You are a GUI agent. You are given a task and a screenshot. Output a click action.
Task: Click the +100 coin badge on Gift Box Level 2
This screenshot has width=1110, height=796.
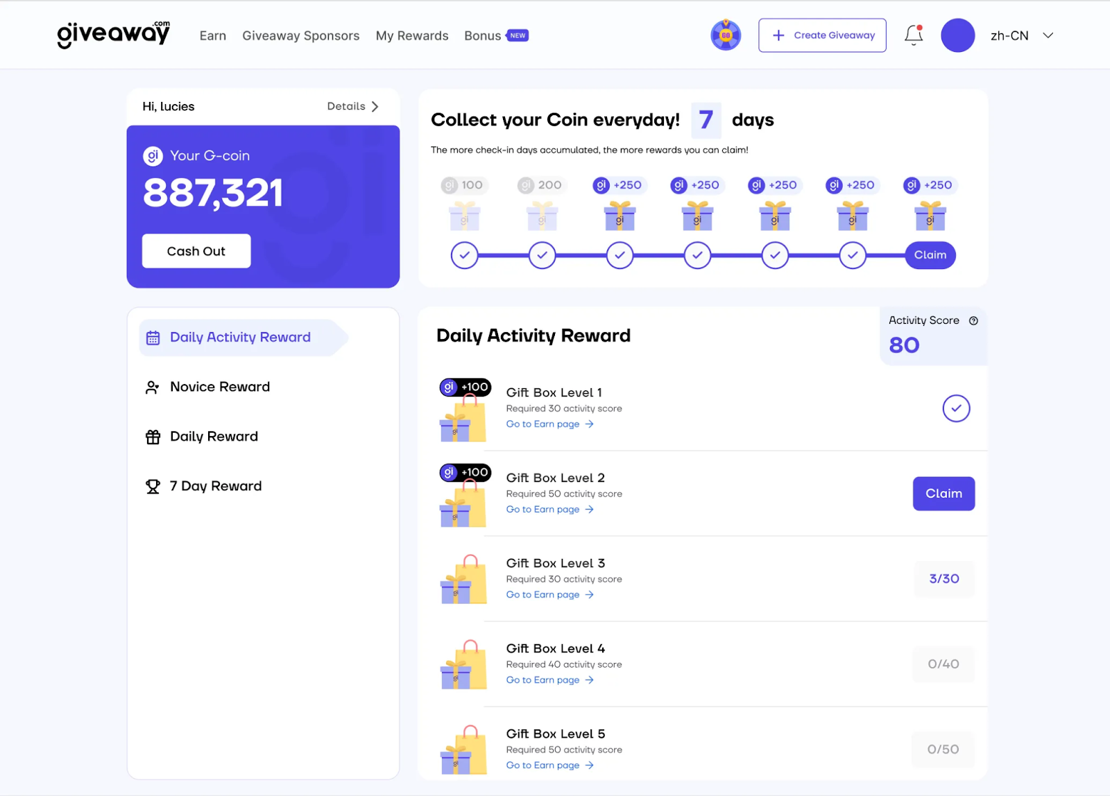click(x=465, y=472)
